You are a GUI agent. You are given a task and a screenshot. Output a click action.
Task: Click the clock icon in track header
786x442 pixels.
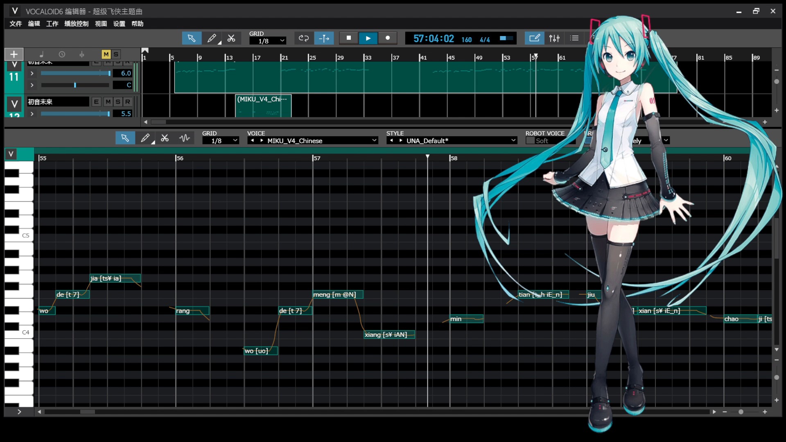click(62, 54)
